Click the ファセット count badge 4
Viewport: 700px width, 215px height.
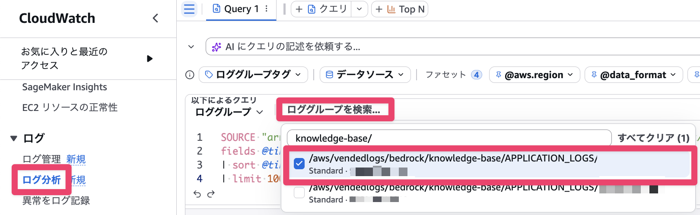coord(476,75)
